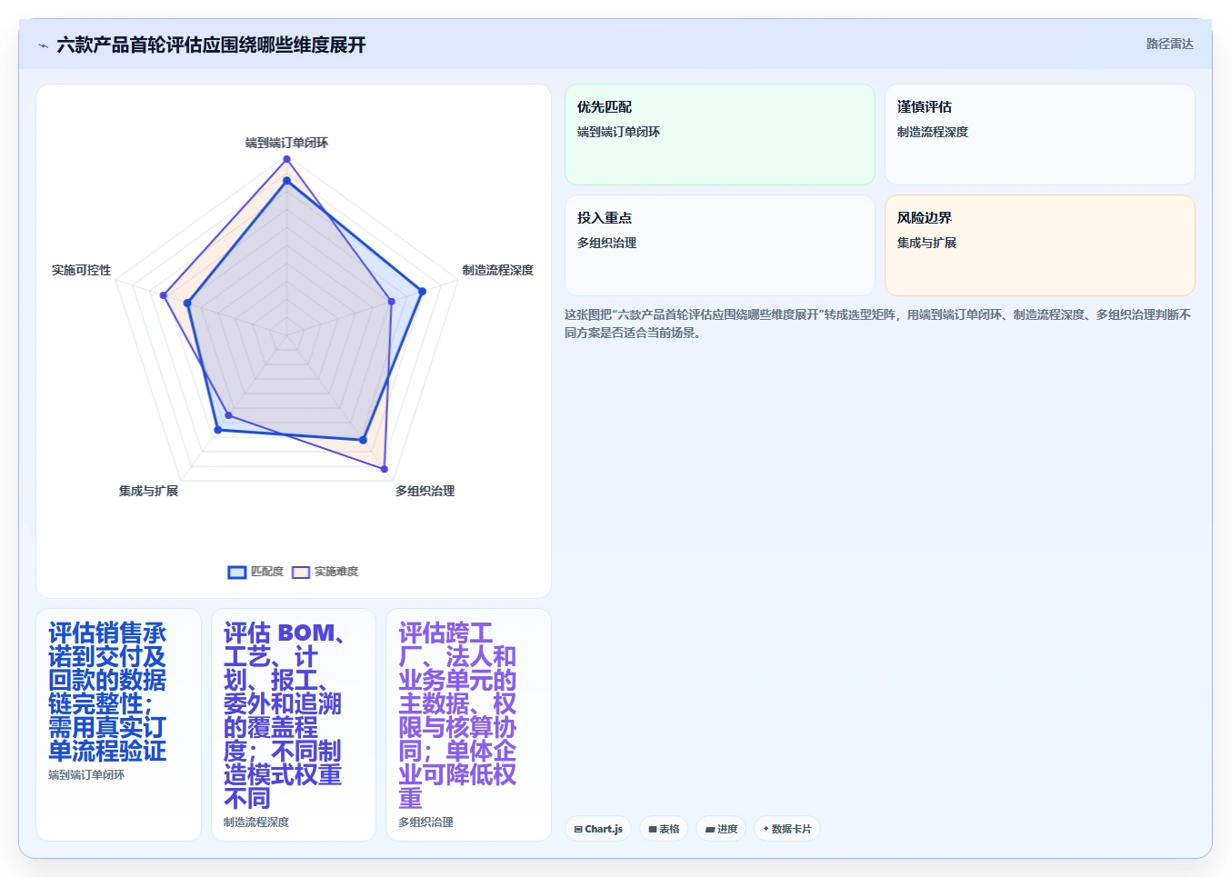
Task: Click the page title 六款产品首轮评估应围绕哪些维度展开
Action: coord(211,45)
